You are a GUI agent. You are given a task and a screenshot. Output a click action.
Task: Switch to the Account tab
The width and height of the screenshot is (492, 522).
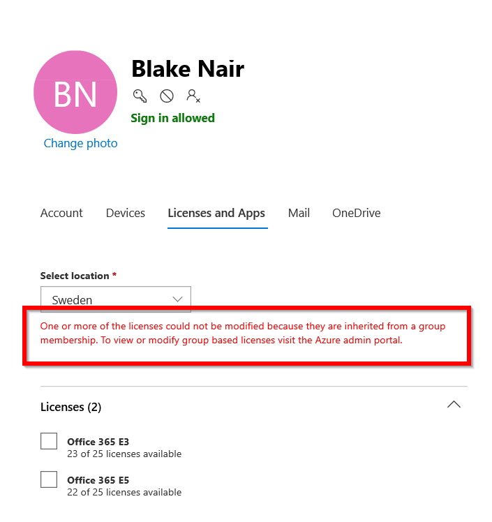pos(61,213)
